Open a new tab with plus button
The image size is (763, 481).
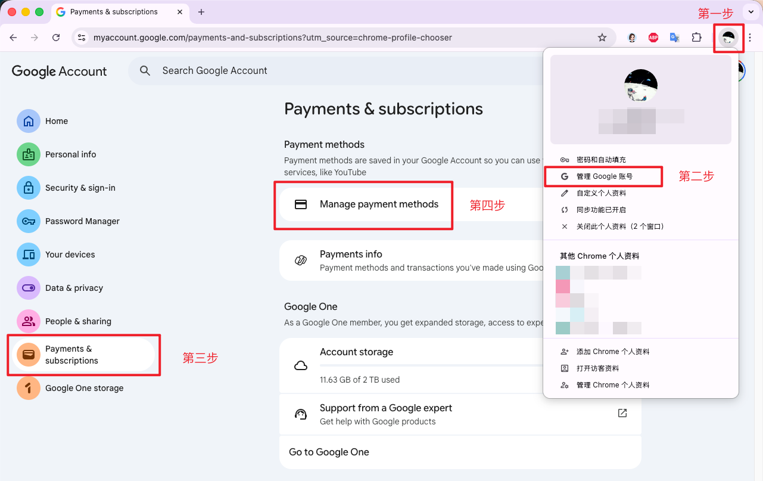(x=201, y=12)
